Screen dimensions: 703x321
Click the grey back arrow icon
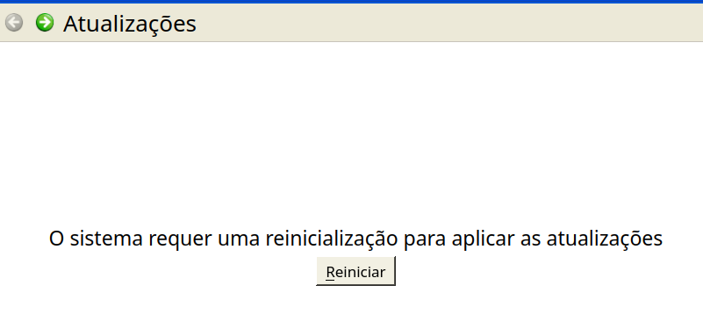tap(14, 23)
